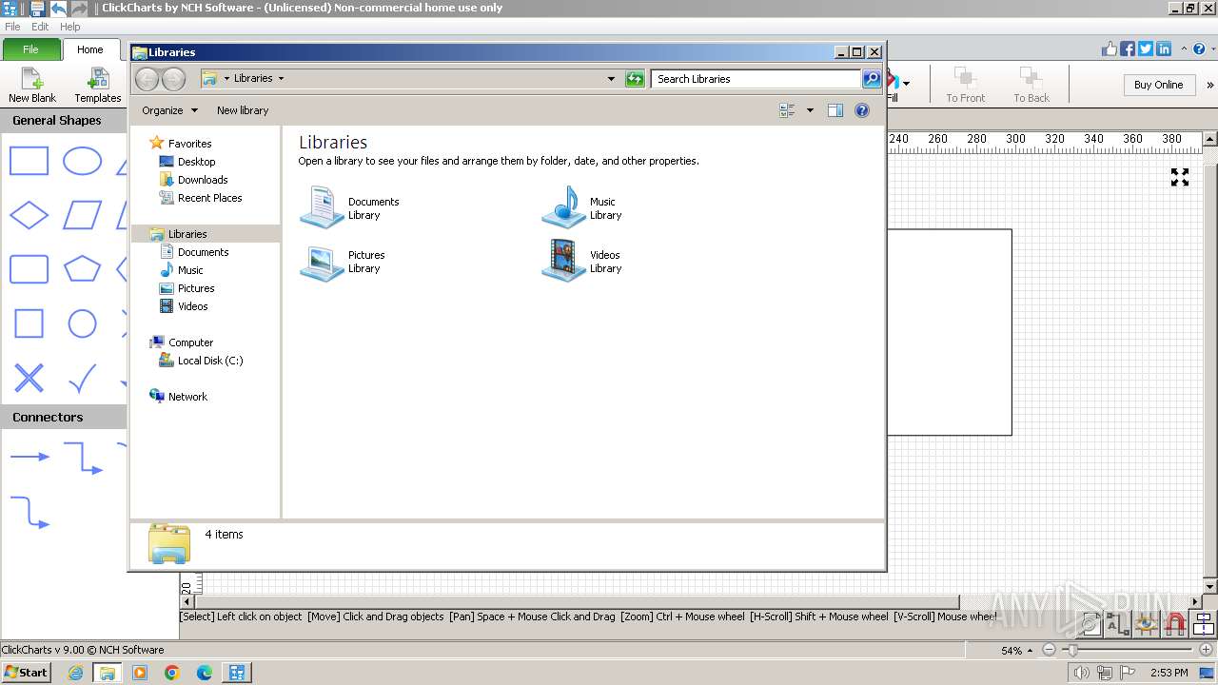Click the Search Libraries input field
Viewport: 1218px width, 685px height.
756,79
